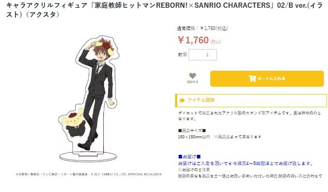
Task: Click the 保存する label under heart
Action: (193, 82)
